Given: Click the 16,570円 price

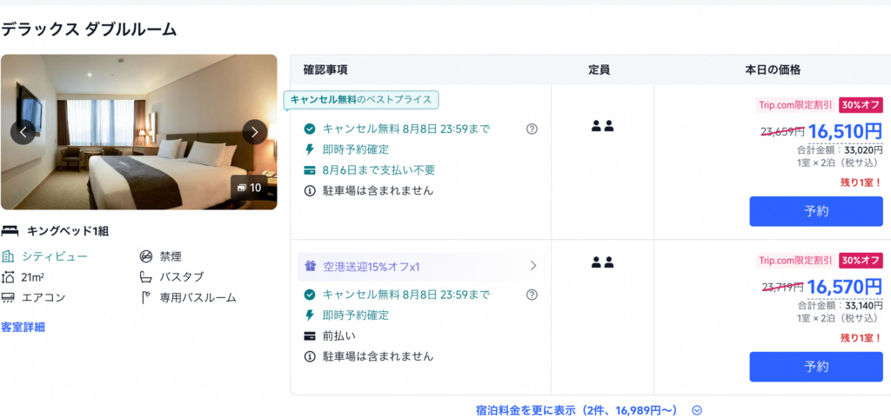Looking at the screenshot, I should click(x=845, y=287).
